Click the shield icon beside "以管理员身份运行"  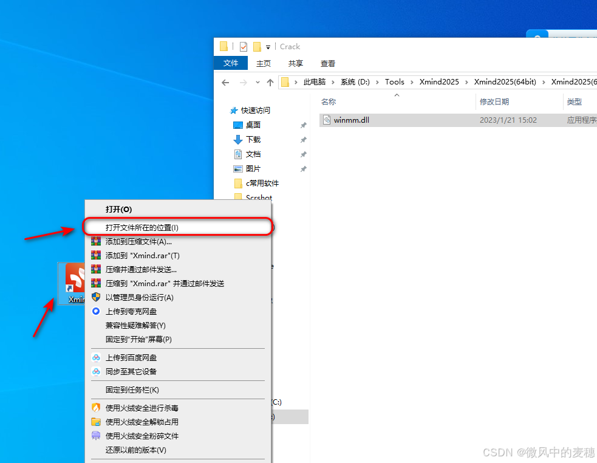(96, 297)
